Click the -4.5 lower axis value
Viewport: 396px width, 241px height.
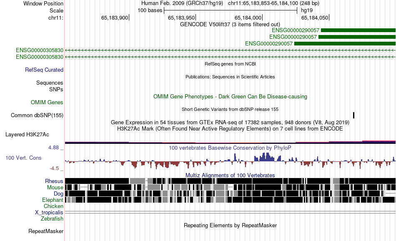[x=54, y=168]
